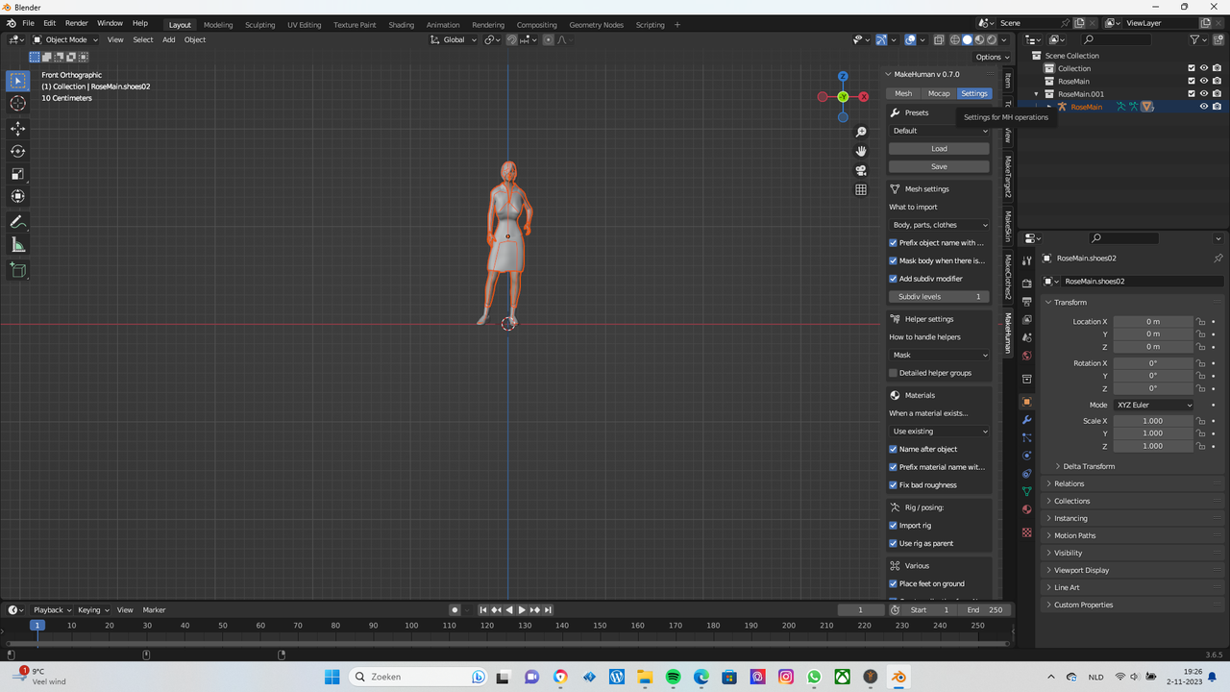1230x692 pixels.
Task: Open the Global transform orientation dropdown
Action: point(453,39)
